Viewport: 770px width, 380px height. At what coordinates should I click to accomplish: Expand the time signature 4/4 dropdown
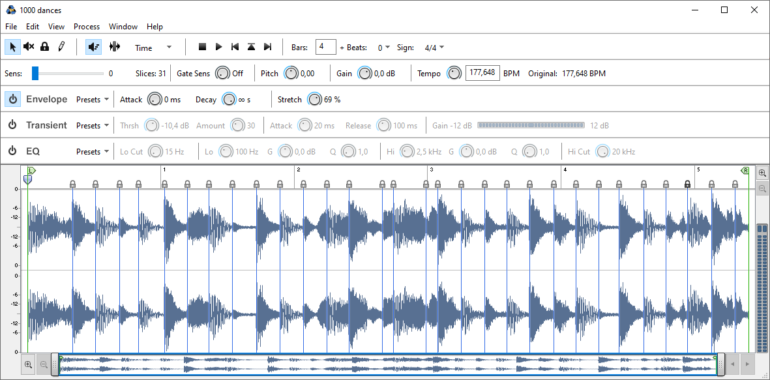(x=434, y=48)
